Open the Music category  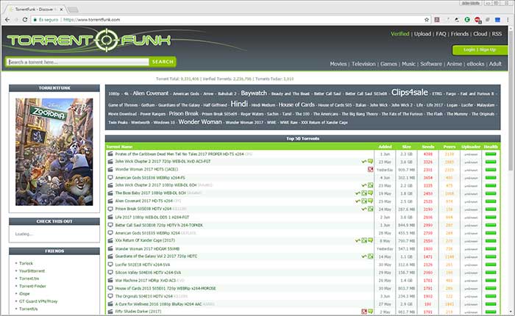click(408, 64)
